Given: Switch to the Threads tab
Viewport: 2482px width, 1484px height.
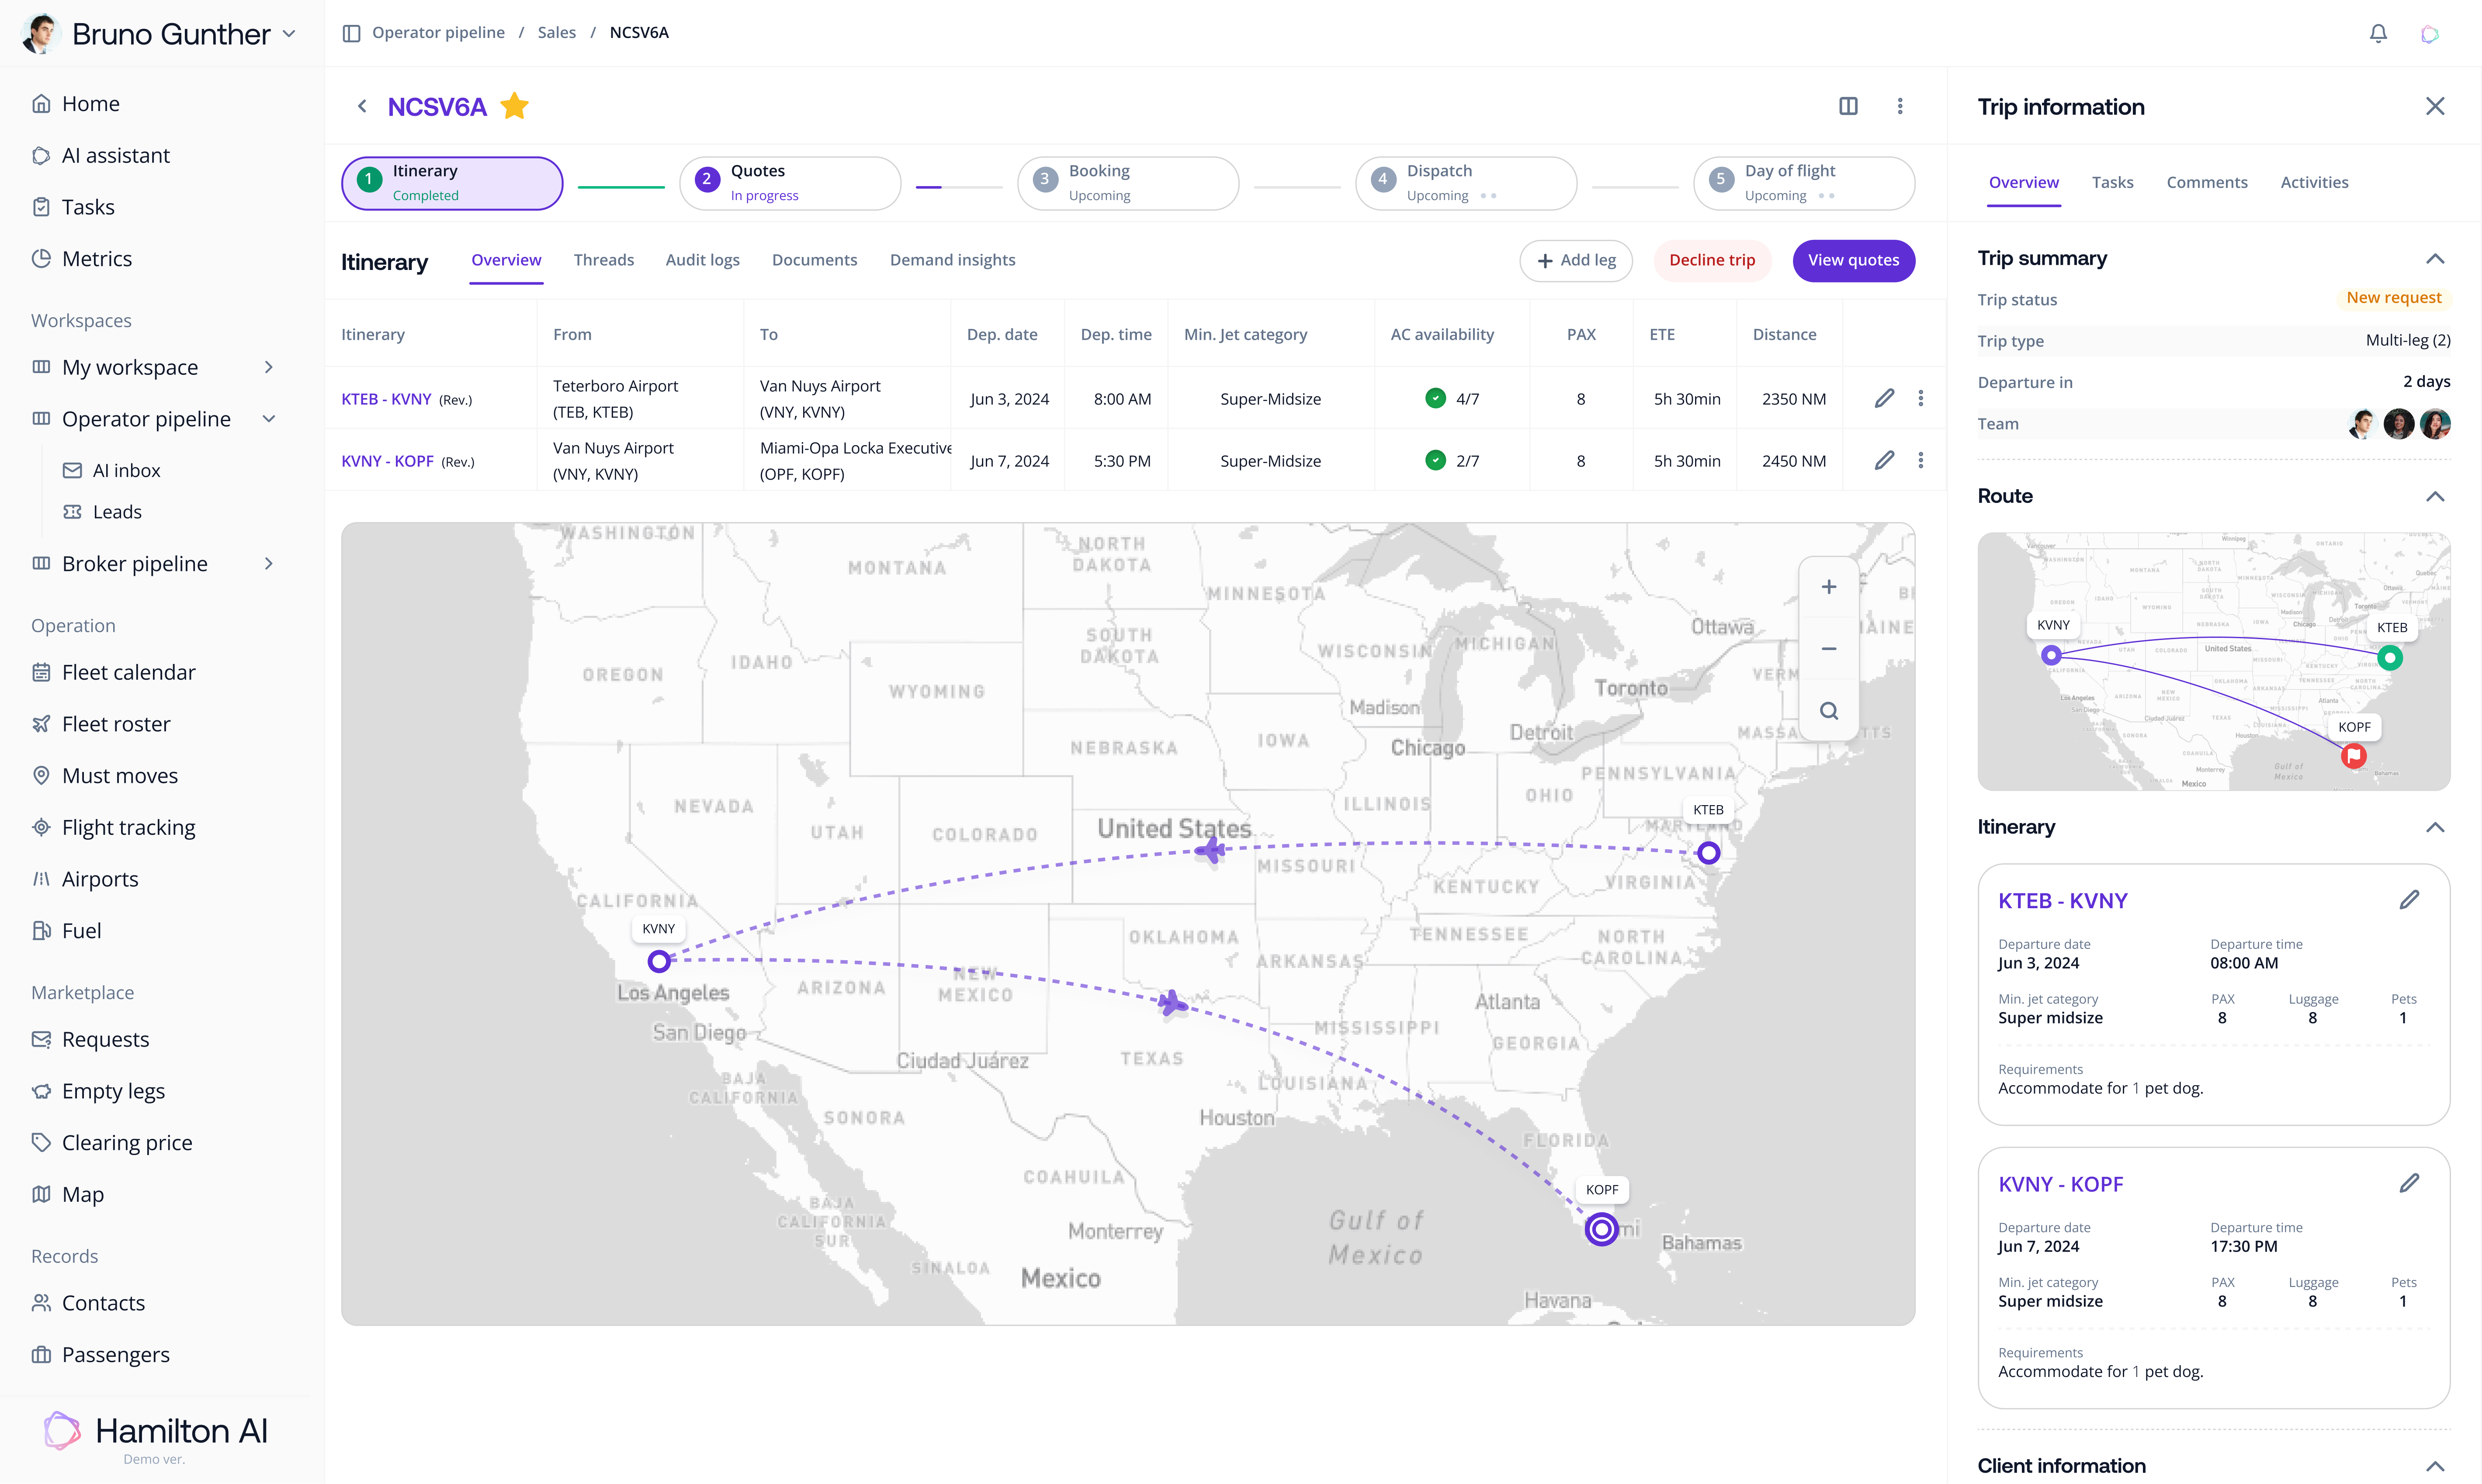Looking at the screenshot, I should (x=604, y=260).
